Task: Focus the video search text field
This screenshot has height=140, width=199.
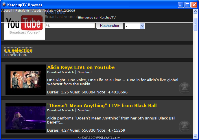Action: click(70, 25)
